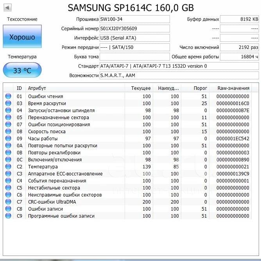Click the status orb for Скорость поиска

(x=8, y=132)
